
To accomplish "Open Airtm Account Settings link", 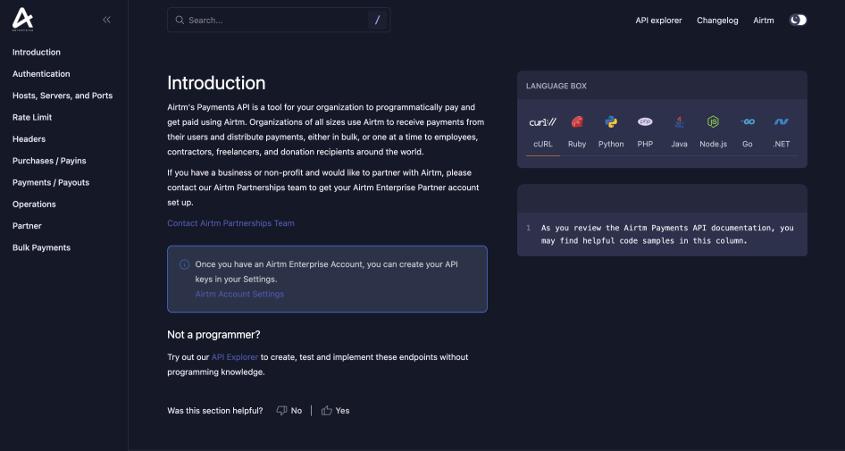I will pos(239,294).
